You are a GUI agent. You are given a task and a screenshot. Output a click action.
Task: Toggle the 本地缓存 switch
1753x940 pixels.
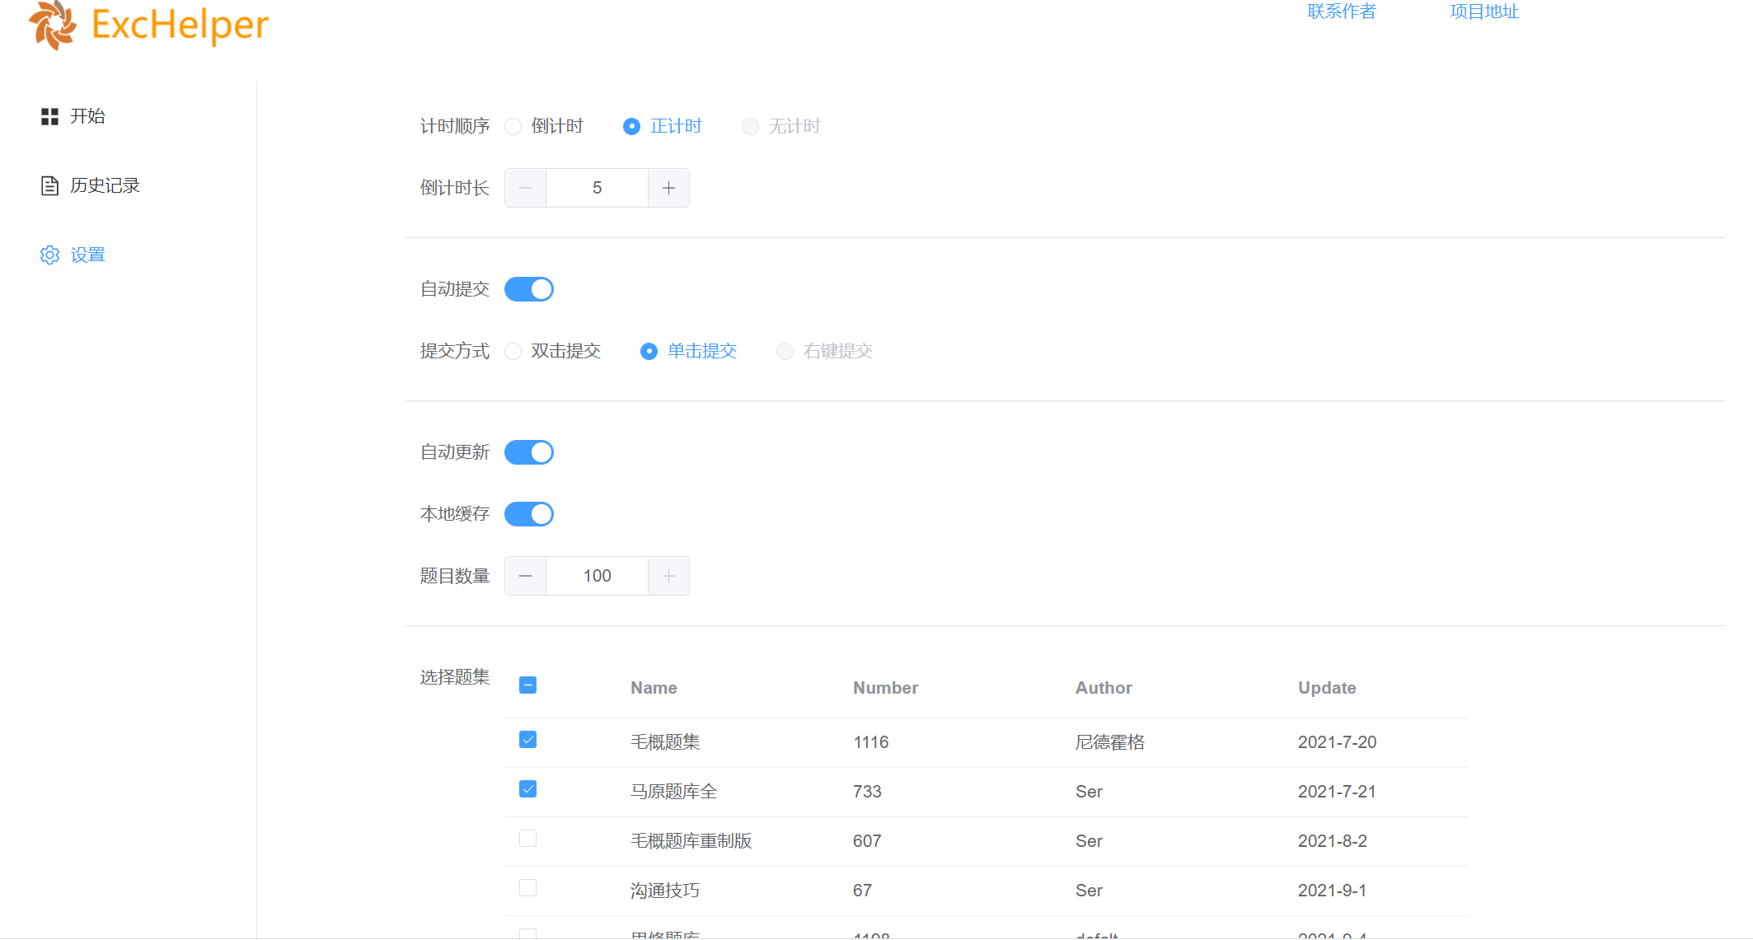(529, 514)
